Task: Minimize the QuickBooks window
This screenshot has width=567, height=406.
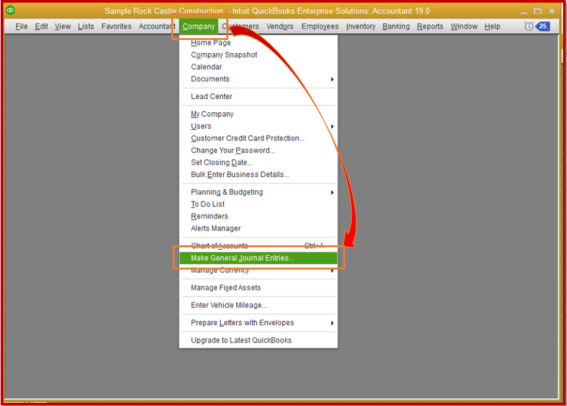Action: pos(524,11)
